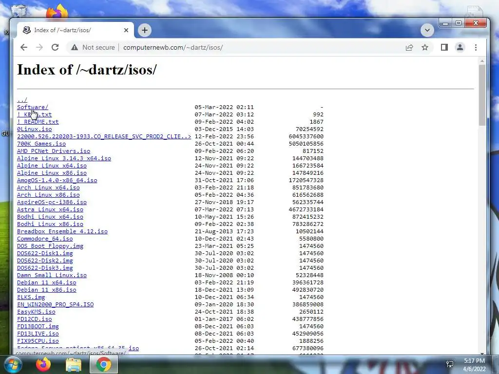499x374 pixels.
Task: Open the Windows Start menu
Action: (12, 364)
